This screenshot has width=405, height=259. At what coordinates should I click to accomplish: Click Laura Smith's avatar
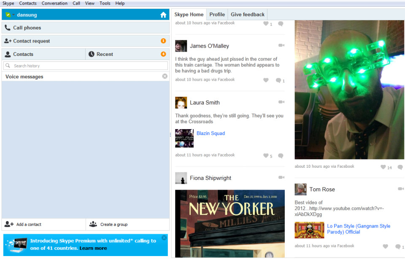(181, 103)
